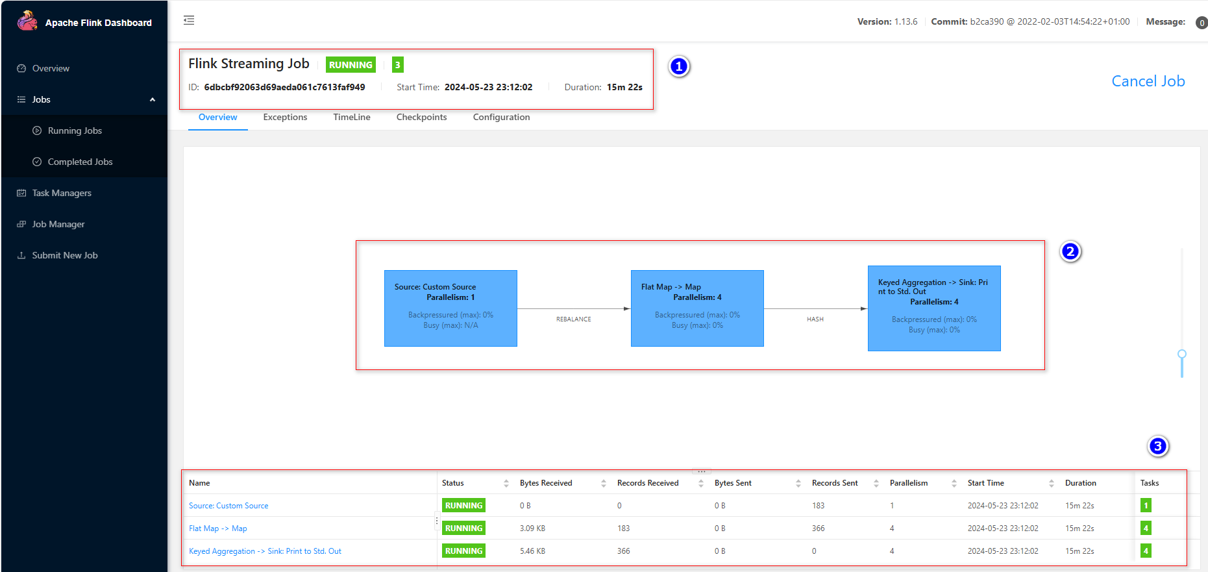Collapse the Jobs submenu
Viewport: 1208px width, 572px height.
tap(84, 99)
